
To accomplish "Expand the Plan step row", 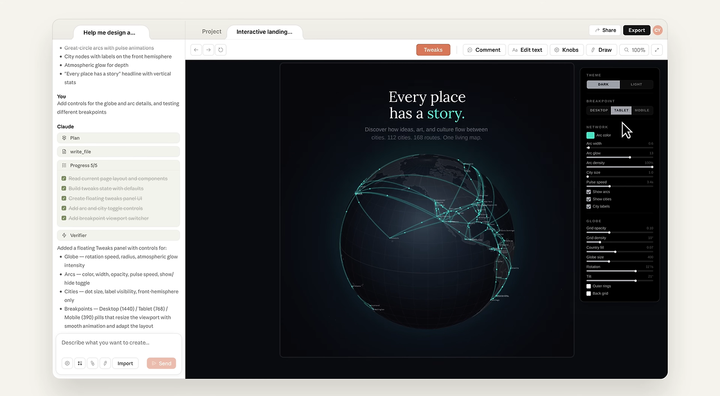I will tap(119, 138).
